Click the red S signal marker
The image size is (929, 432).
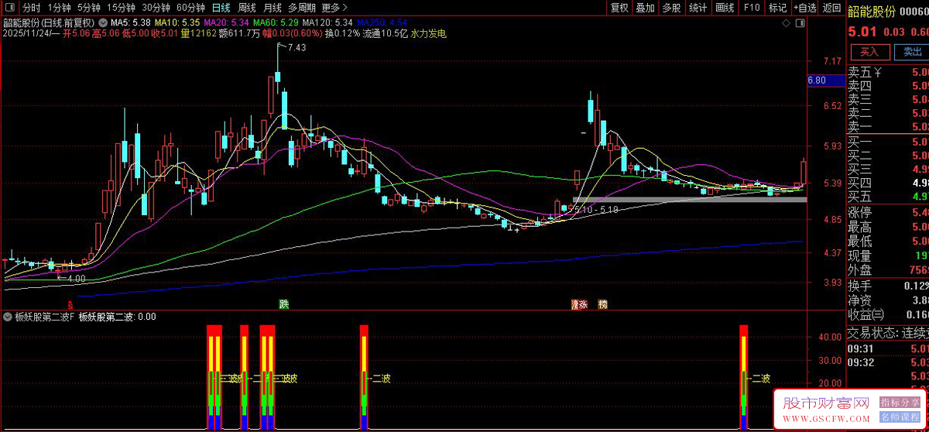point(70,304)
